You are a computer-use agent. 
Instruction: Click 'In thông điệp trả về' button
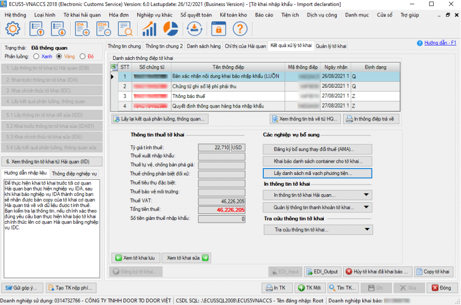(371, 119)
